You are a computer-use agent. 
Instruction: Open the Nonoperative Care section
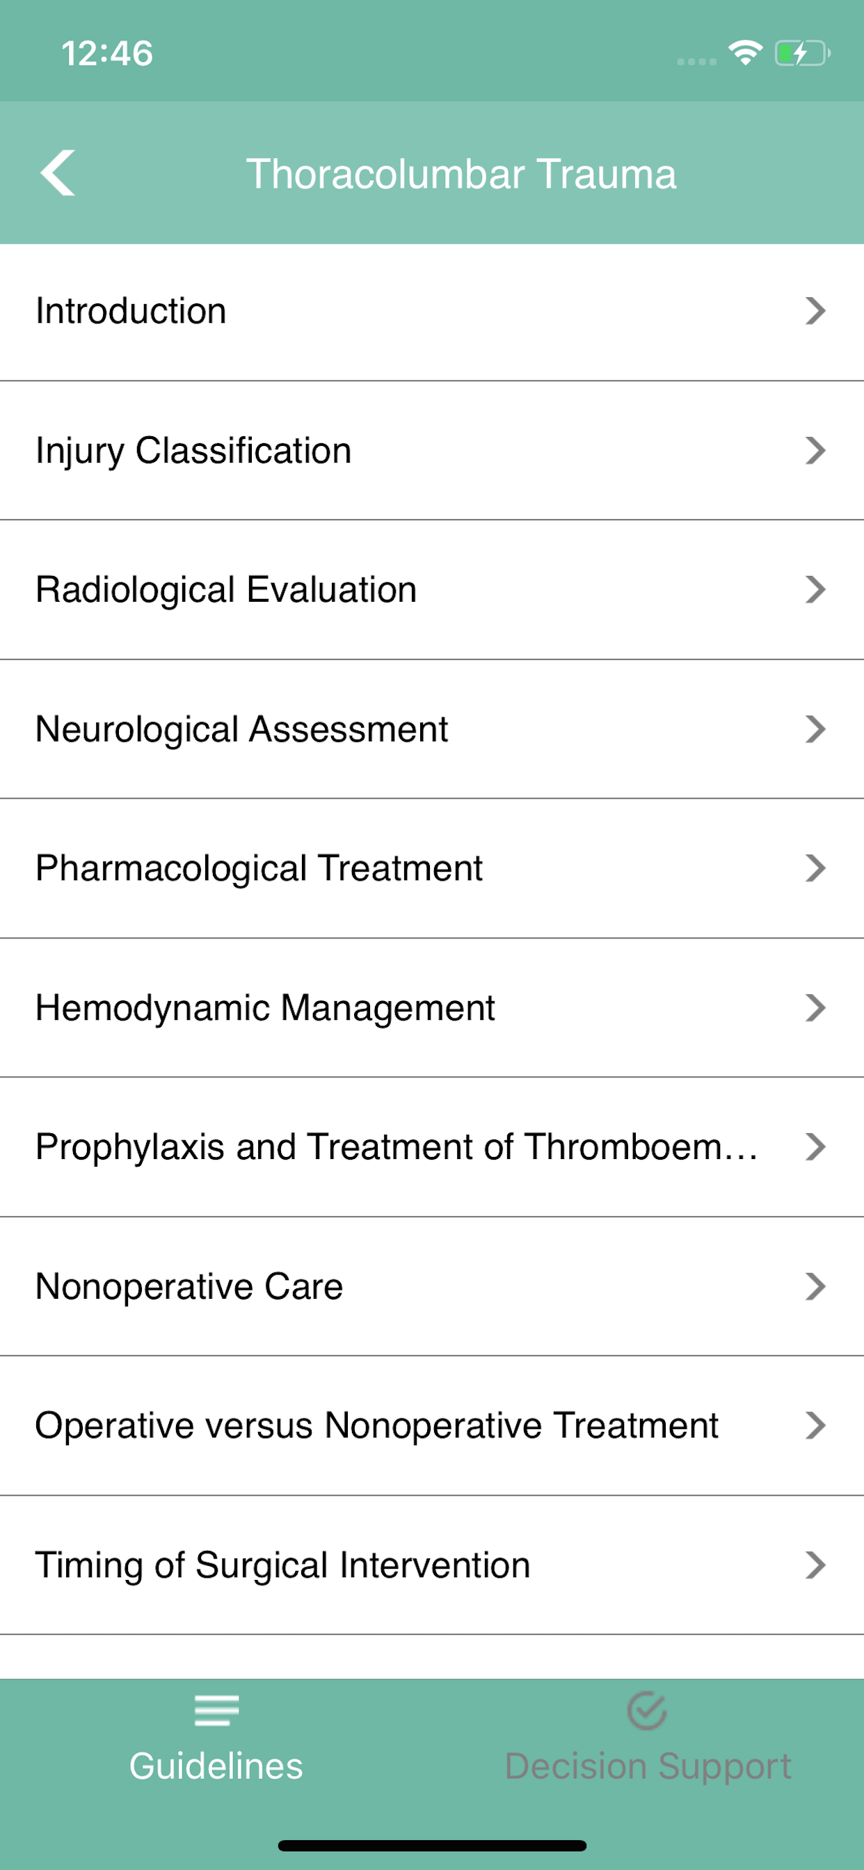(x=189, y=1286)
